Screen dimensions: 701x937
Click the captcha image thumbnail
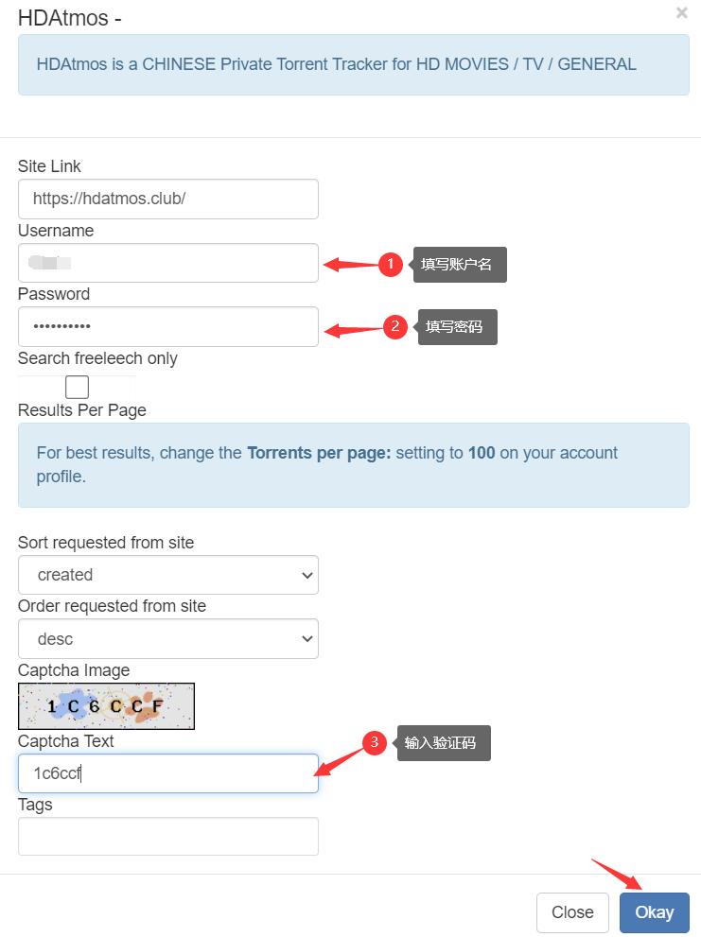click(x=106, y=706)
